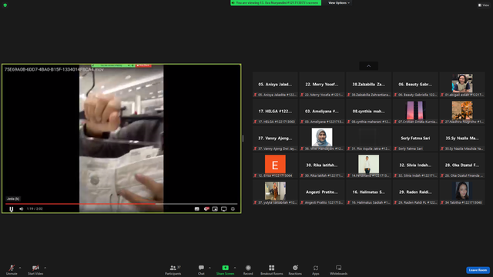Select participant tile 28. Oka Dzatul

(x=462, y=165)
